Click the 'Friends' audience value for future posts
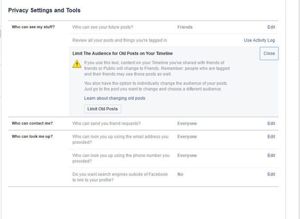This screenshot has height=219, width=300. (185, 27)
